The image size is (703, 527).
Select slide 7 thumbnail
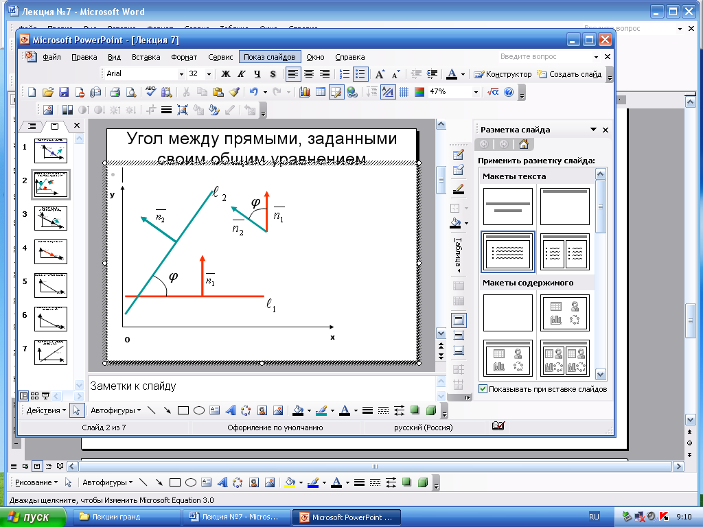pos(51,352)
